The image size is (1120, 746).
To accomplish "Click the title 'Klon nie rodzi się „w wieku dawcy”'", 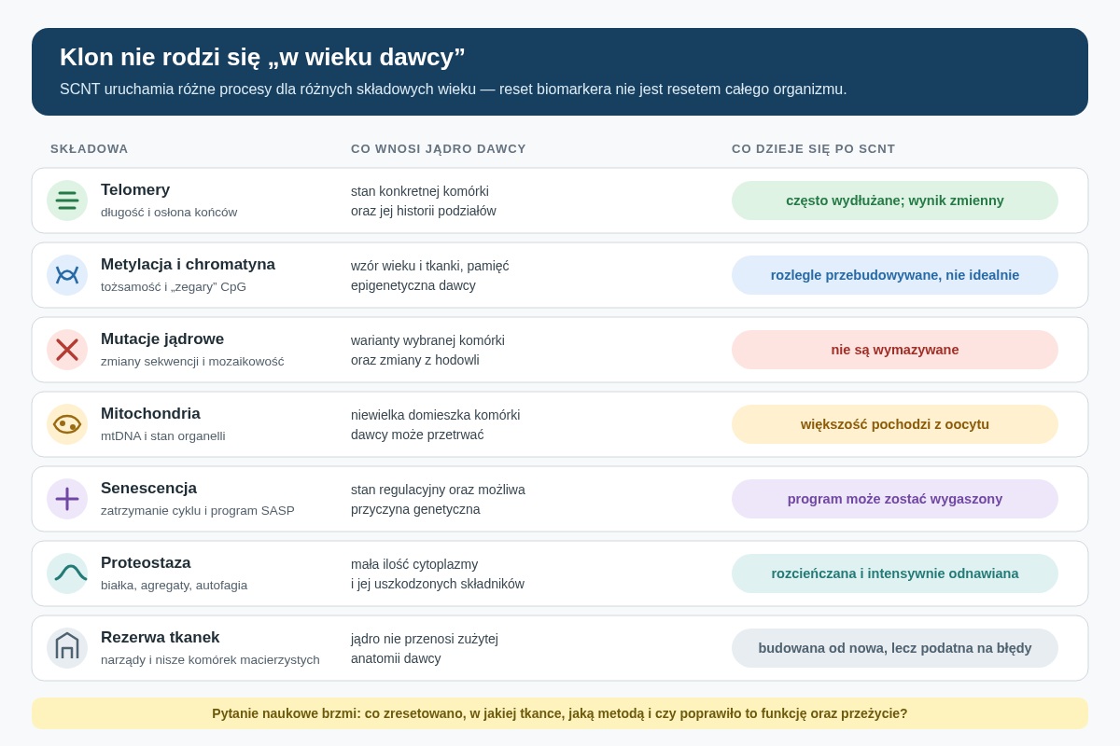I will click(262, 57).
